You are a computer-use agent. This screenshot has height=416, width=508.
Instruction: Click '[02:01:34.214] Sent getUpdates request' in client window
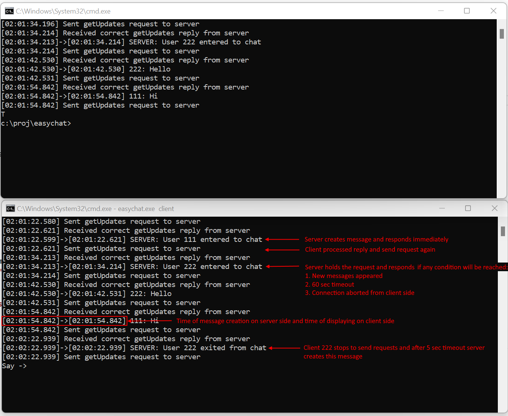coord(101,276)
